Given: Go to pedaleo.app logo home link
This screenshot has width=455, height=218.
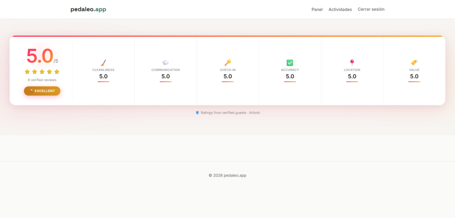Looking at the screenshot, I should (88, 9).
